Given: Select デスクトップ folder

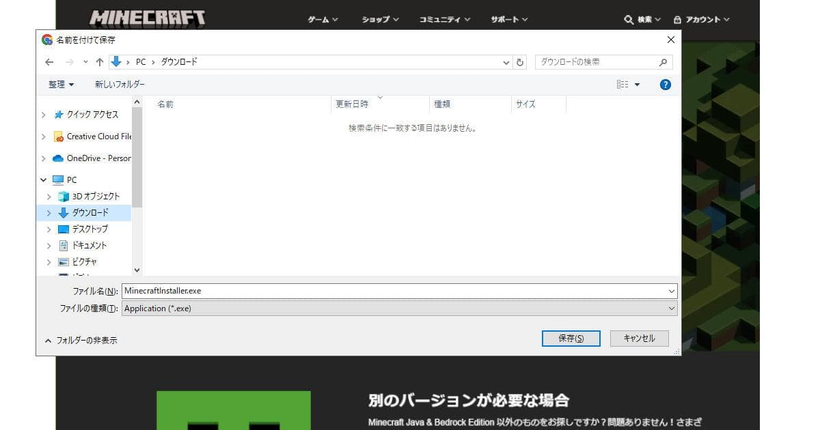Looking at the screenshot, I should 90,229.
